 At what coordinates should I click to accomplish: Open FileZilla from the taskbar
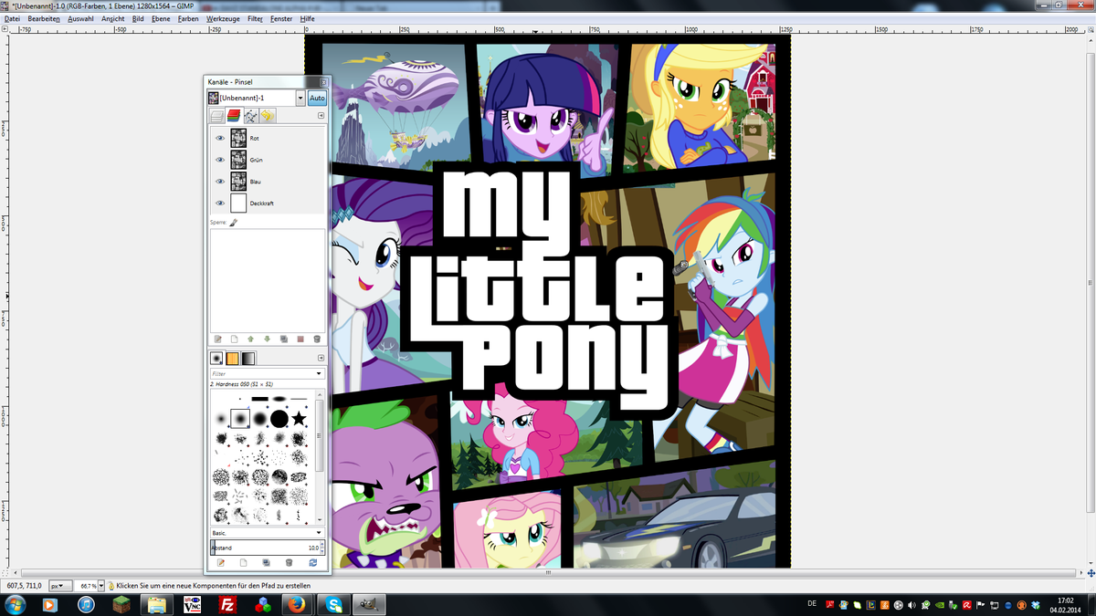[x=229, y=604]
